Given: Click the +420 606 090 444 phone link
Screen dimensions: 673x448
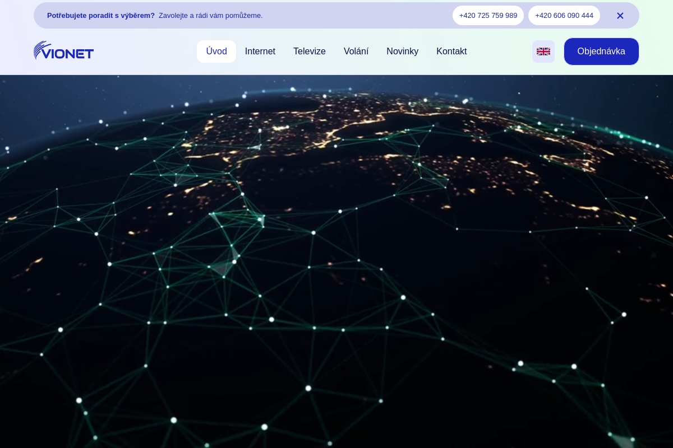Looking at the screenshot, I should (564, 16).
